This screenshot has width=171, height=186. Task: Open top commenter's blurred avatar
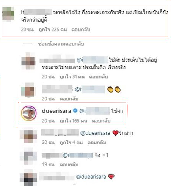8,14
